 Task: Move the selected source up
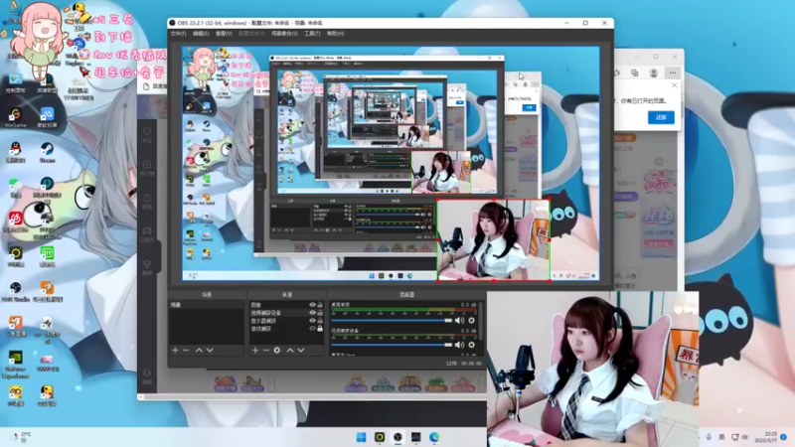[290, 351]
